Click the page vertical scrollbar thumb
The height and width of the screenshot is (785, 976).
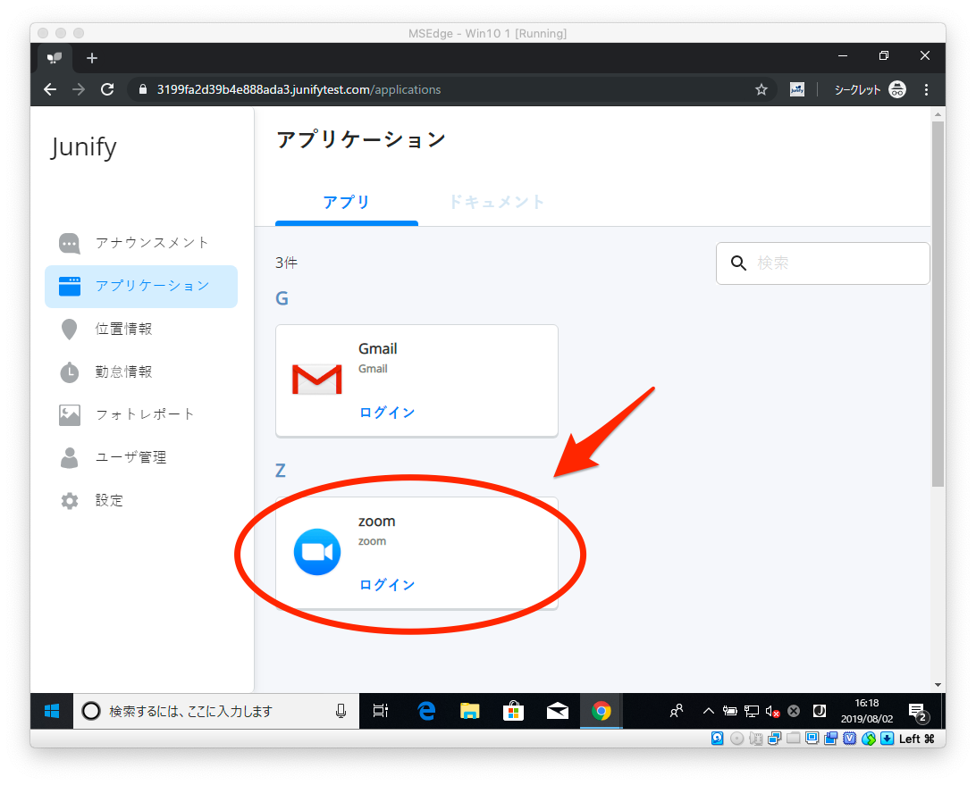pos(938,304)
